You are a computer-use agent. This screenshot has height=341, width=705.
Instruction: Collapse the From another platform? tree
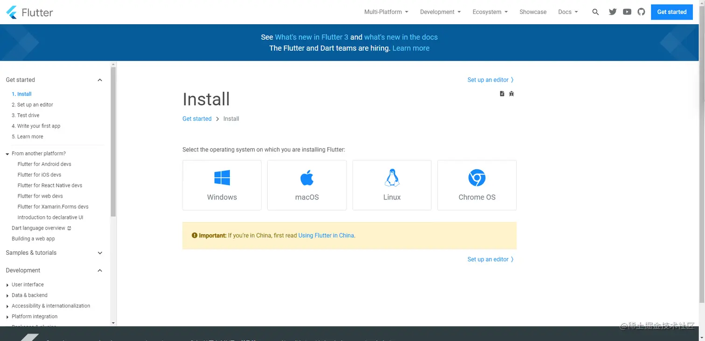[7, 154]
